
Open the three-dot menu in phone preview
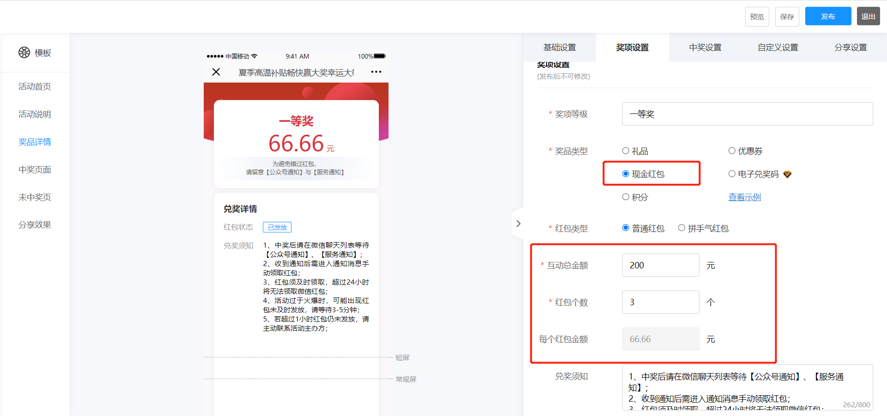[376, 72]
